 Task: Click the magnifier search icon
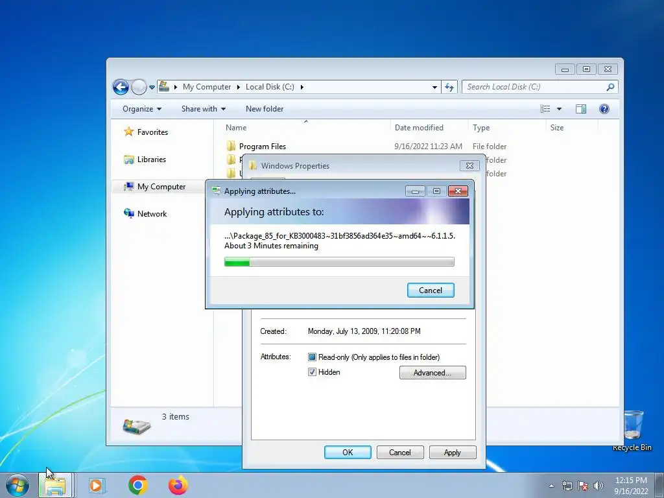[x=610, y=87]
